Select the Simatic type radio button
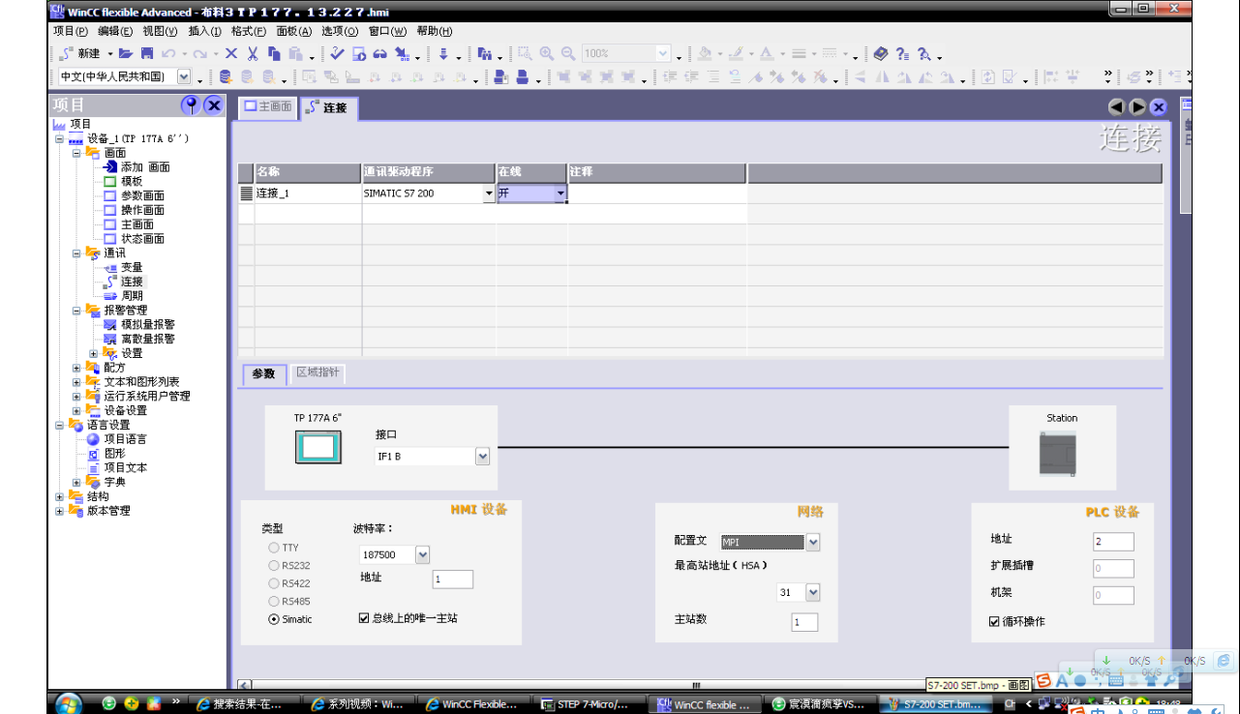This screenshot has height=714, width=1240. 274,619
